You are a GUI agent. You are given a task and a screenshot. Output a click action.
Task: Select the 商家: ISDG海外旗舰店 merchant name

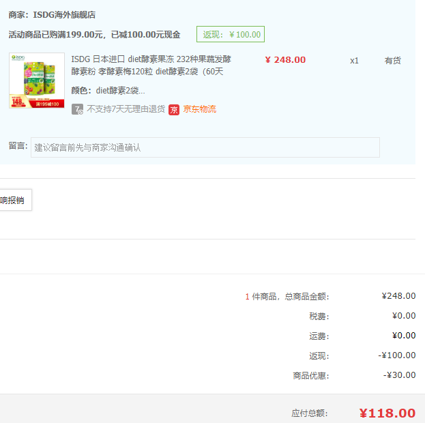[x=52, y=14]
